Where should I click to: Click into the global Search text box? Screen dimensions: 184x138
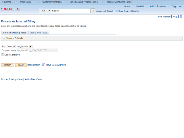(x=71, y=11)
